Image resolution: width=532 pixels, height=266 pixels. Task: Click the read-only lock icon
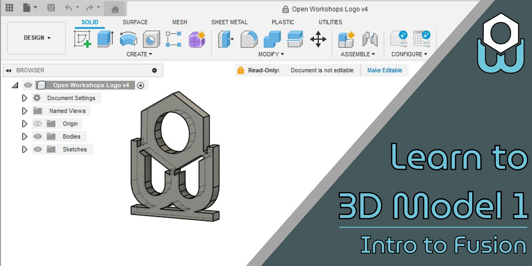pos(240,70)
